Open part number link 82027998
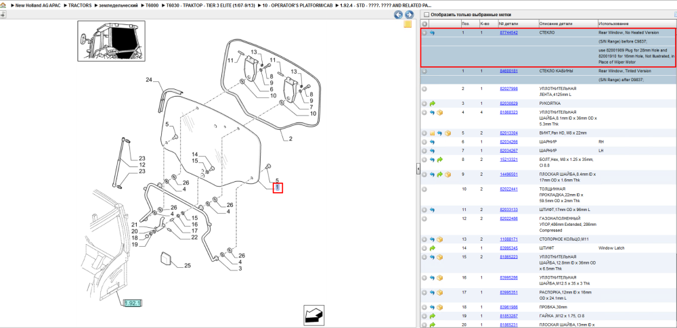Screen dimensions: 677x328 coord(508,89)
